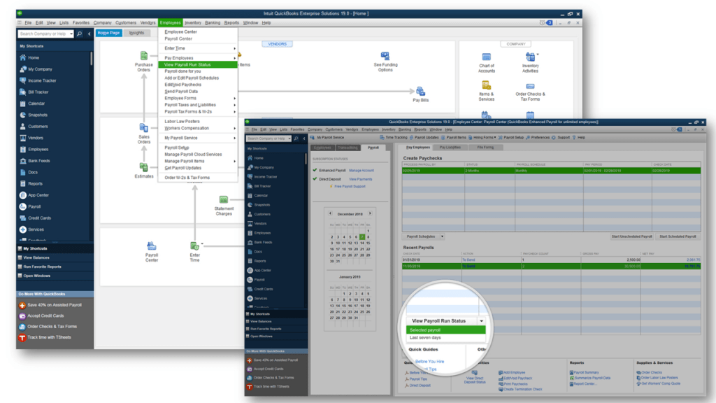Viewport: 716px width, 403px height.
Task: Choose Edit/Void Paychecks from Employees menu
Action: [x=182, y=85]
